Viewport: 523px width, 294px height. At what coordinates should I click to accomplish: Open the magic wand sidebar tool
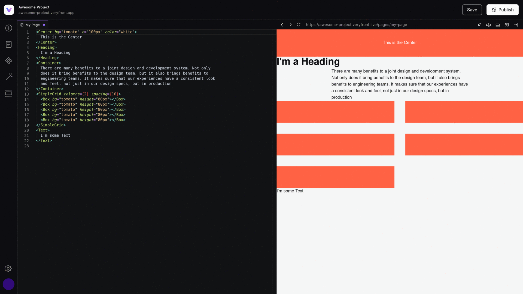[9, 76]
